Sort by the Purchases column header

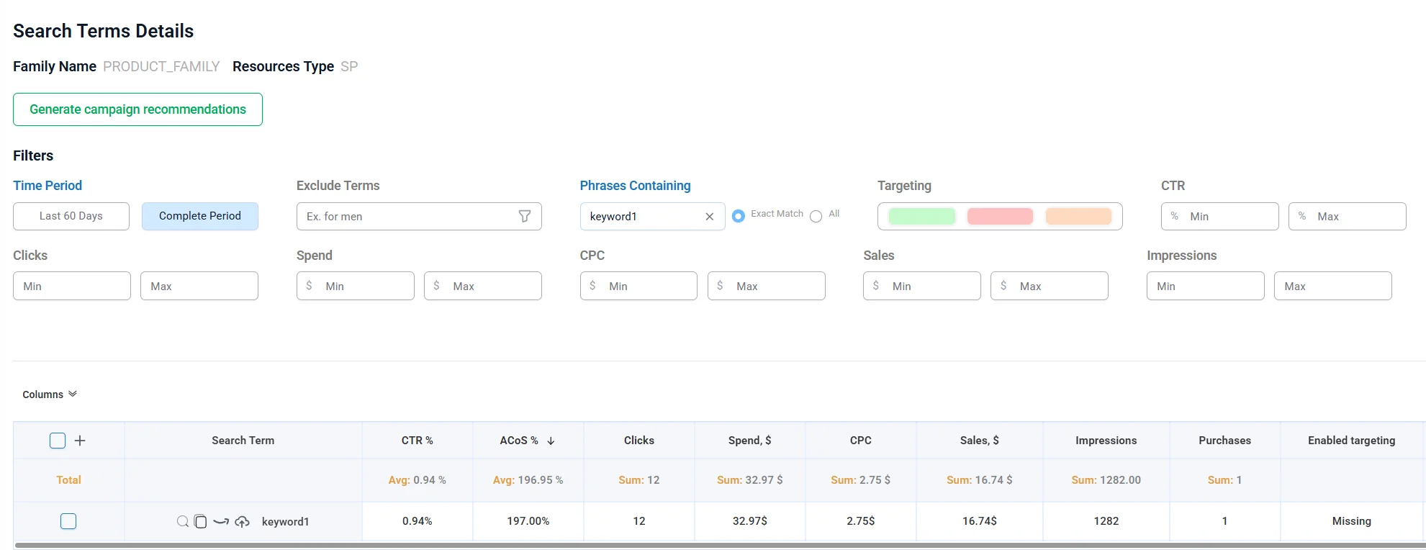coord(1225,441)
